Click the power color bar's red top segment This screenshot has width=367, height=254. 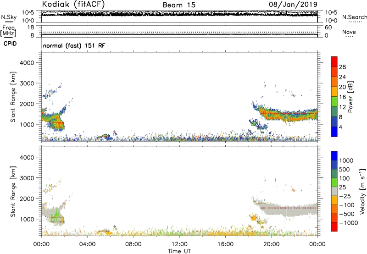(334, 62)
